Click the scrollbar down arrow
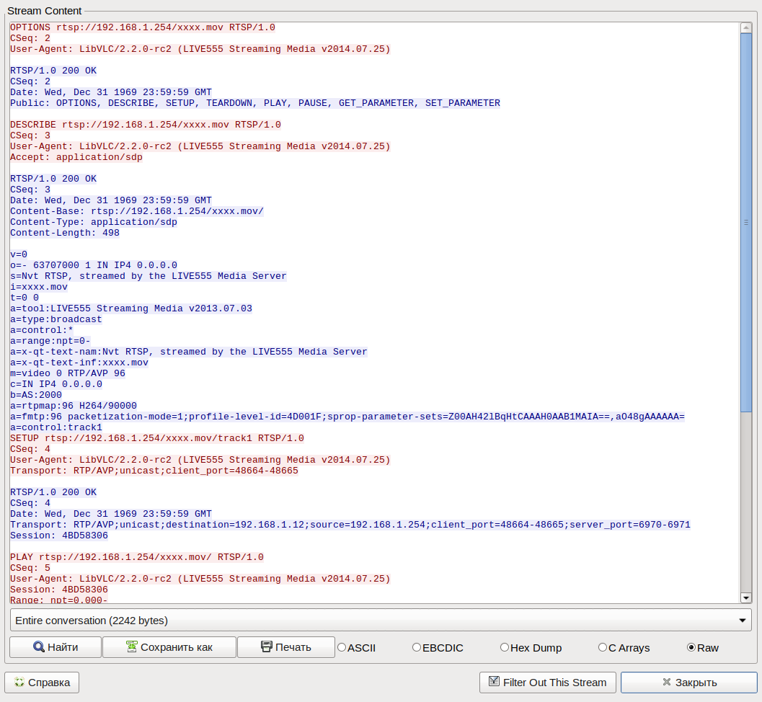Viewport: 762px width, 702px height. pos(746,597)
